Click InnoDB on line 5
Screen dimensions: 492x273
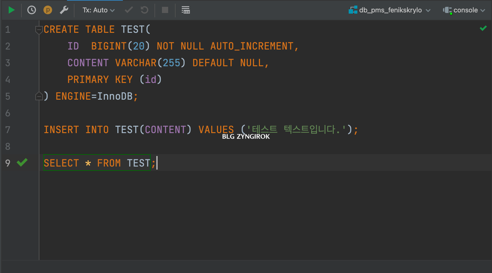pos(115,97)
